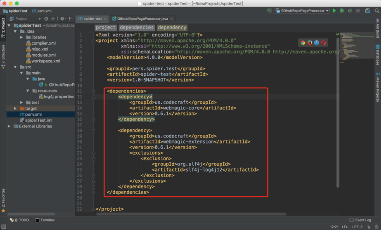Click pom.xml in navigation bar
This screenshot has height=230, width=381.
42,11
